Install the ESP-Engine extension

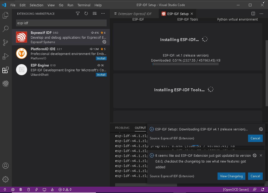[x=101, y=75]
